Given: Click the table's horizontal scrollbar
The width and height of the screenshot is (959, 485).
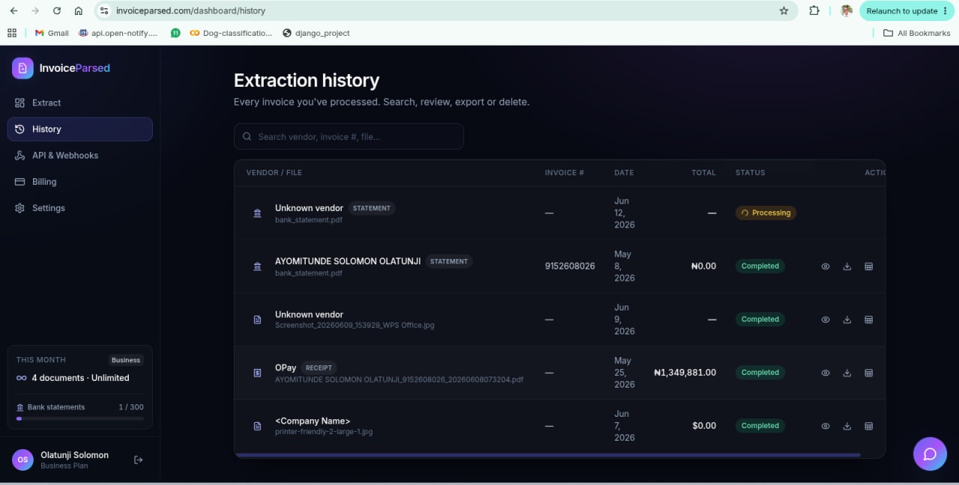Looking at the screenshot, I should [x=547, y=454].
